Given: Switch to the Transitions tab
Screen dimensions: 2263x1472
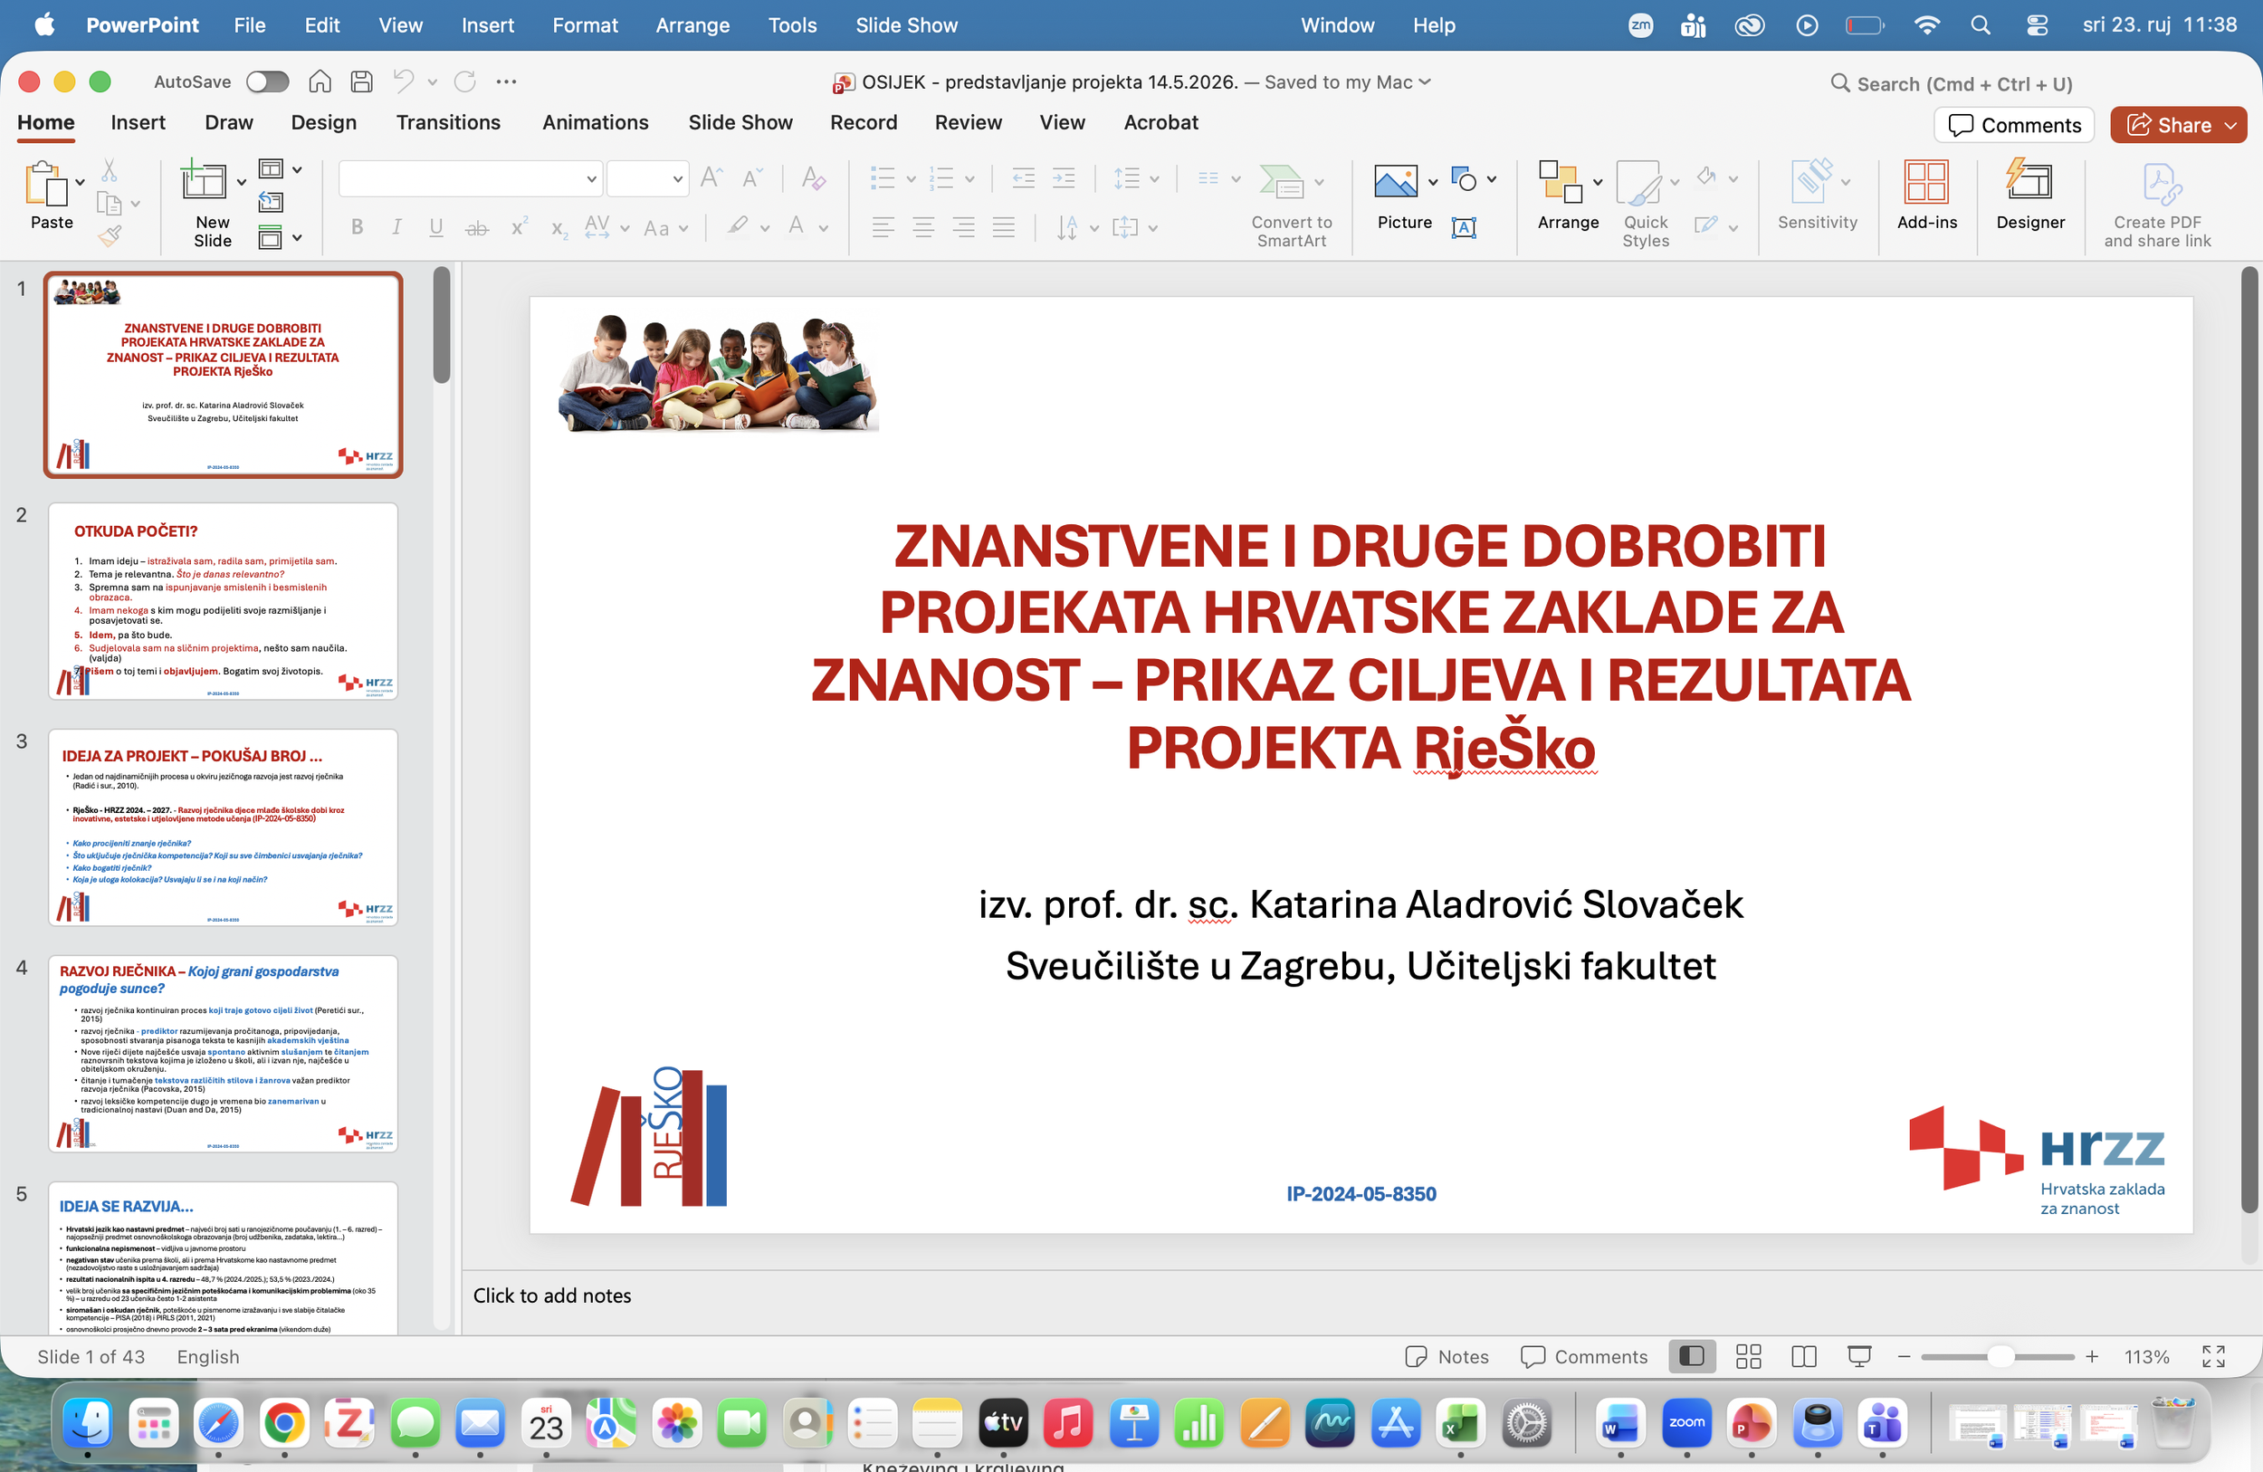Looking at the screenshot, I should click(448, 123).
